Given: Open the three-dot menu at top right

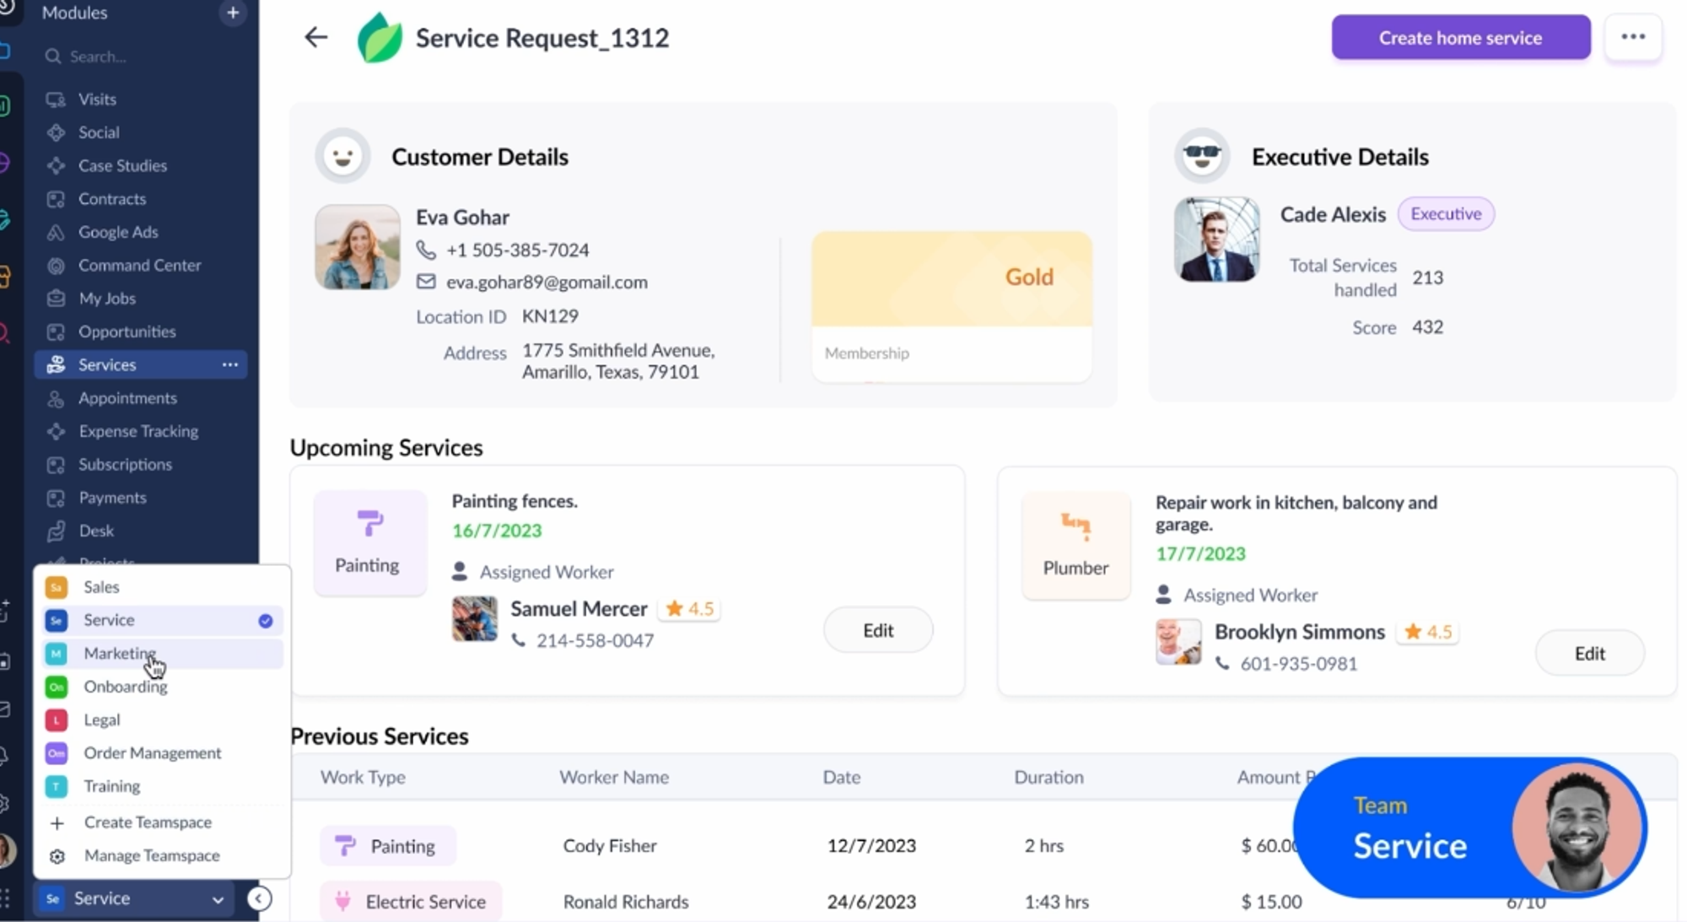Looking at the screenshot, I should tap(1633, 37).
